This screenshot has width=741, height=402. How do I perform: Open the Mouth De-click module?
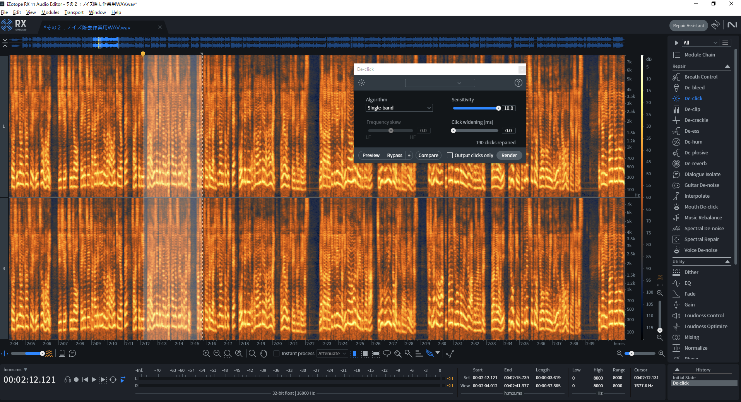(701, 207)
